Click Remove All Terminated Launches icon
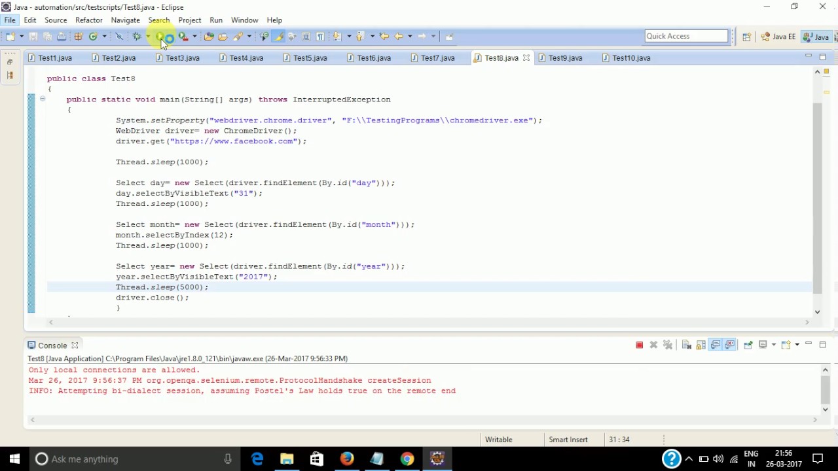Image resolution: width=838 pixels, height=471 pixels. coord(668,345)
